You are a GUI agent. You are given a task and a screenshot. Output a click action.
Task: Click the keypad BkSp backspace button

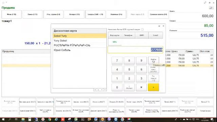129,87
